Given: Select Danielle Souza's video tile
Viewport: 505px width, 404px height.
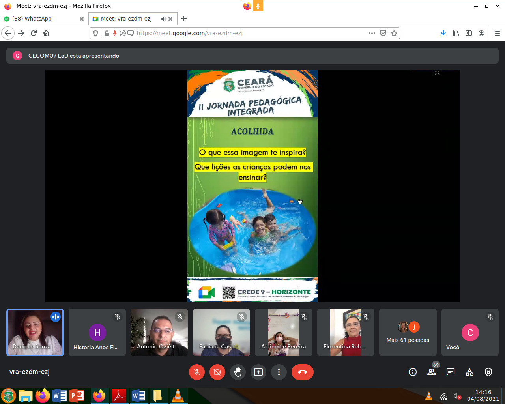Looking at the screenshot, I should (x=35, y=333).
